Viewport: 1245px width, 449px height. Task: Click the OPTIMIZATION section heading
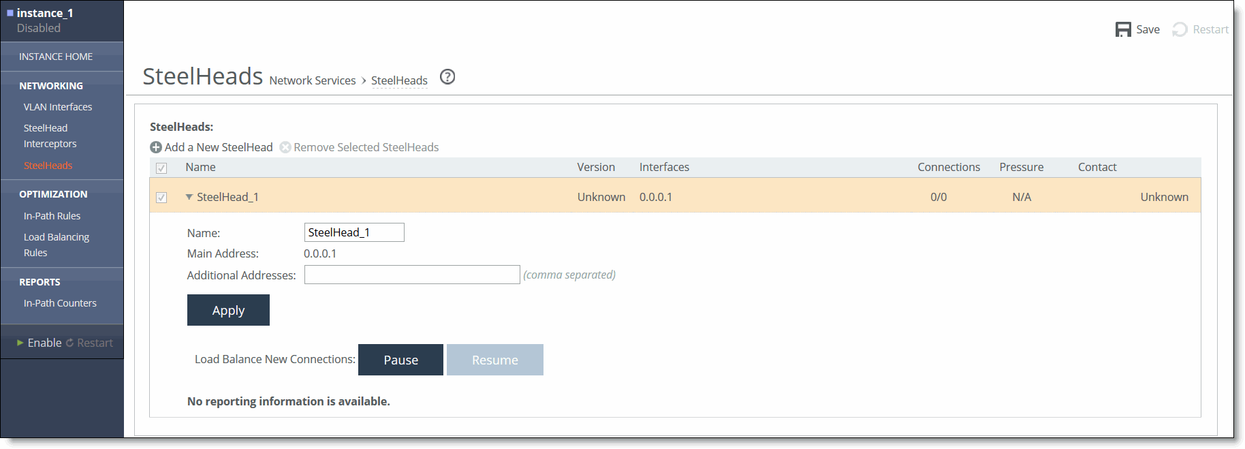pyautogui.click(x=53, y=194)
